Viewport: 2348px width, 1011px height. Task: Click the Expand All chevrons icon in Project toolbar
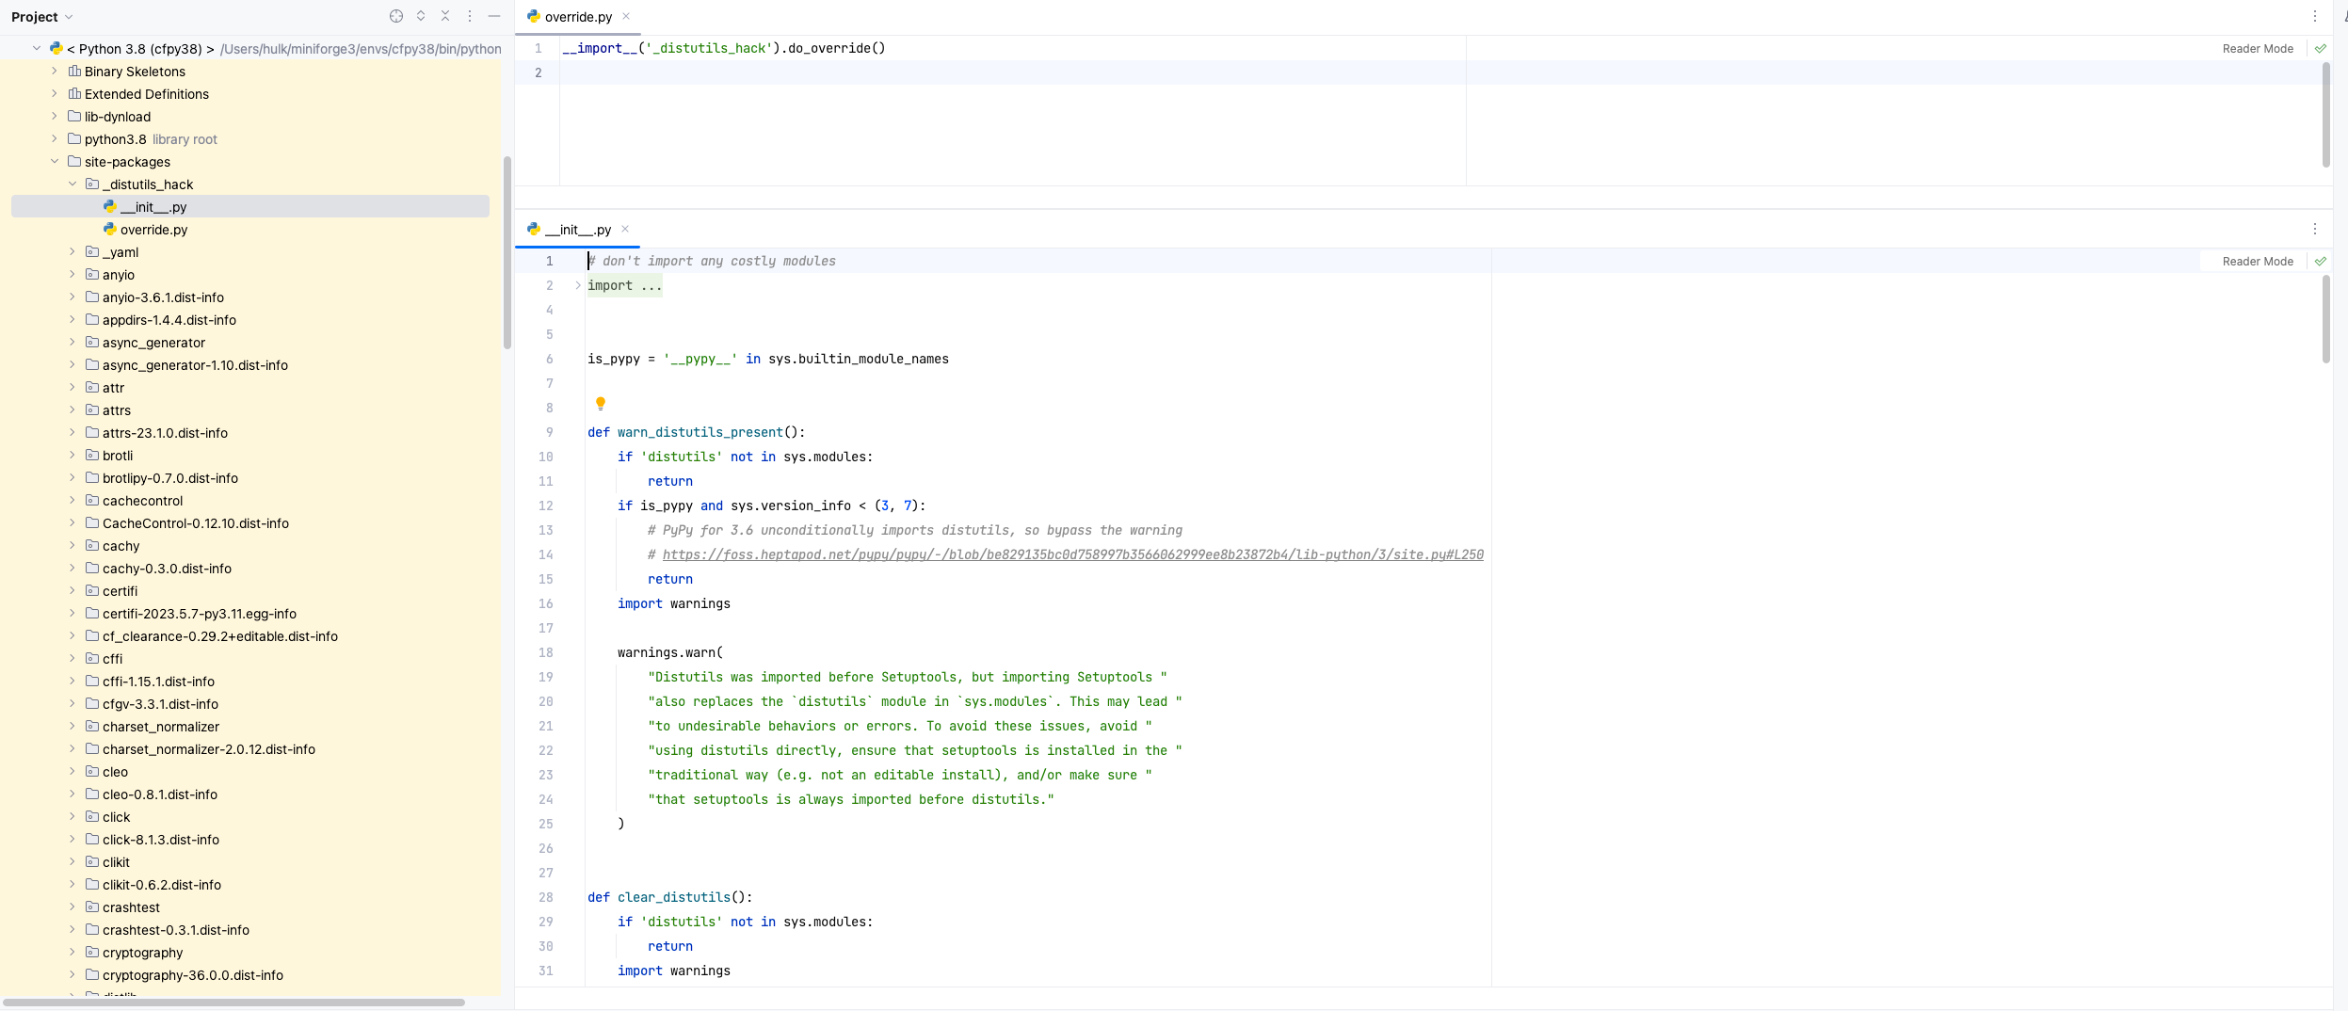tap(421, 16)
